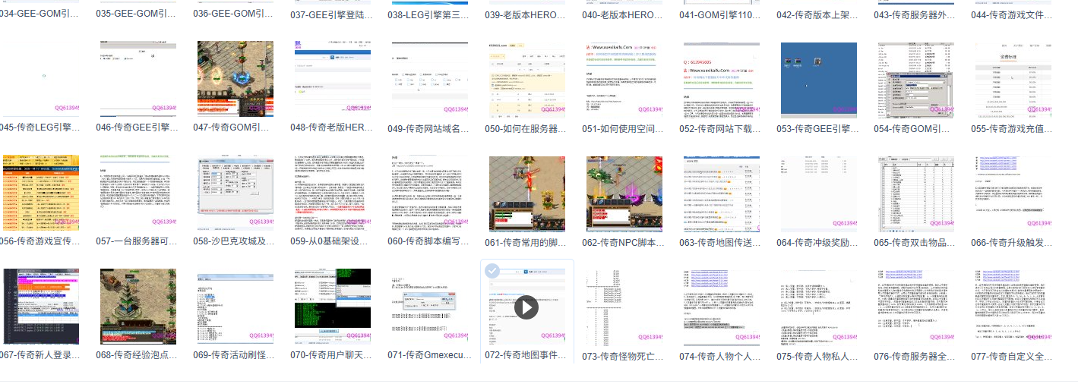The image size is (1078, 384).
Task: Open the 049-传奇网站域名 thumbnail
Action: click(430, 79)
